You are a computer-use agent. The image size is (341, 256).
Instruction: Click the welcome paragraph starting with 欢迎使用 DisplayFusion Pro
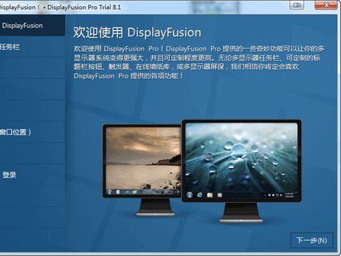tap(199, 63)
